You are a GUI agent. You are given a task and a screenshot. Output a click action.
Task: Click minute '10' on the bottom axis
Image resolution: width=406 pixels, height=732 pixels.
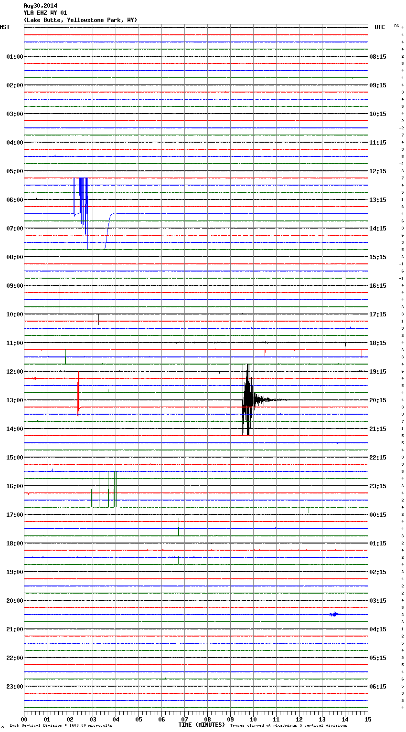pyautogui.click(x=253, y=719)
